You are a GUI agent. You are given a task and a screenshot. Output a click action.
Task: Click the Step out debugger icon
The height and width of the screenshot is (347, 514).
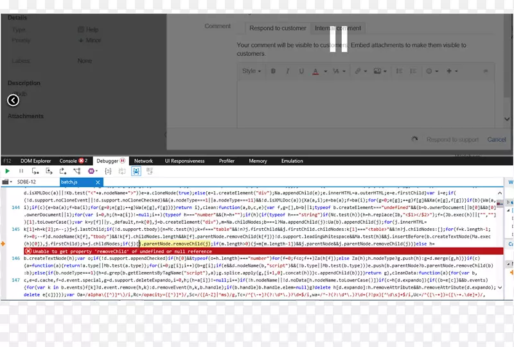click(62, 171)
